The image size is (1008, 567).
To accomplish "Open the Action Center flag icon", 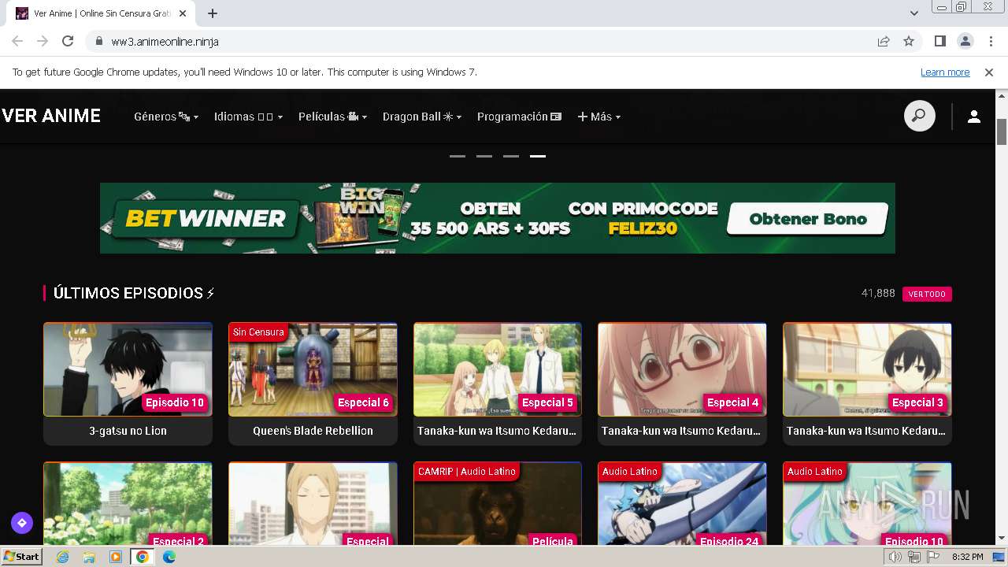I will (x=933, y=557).
